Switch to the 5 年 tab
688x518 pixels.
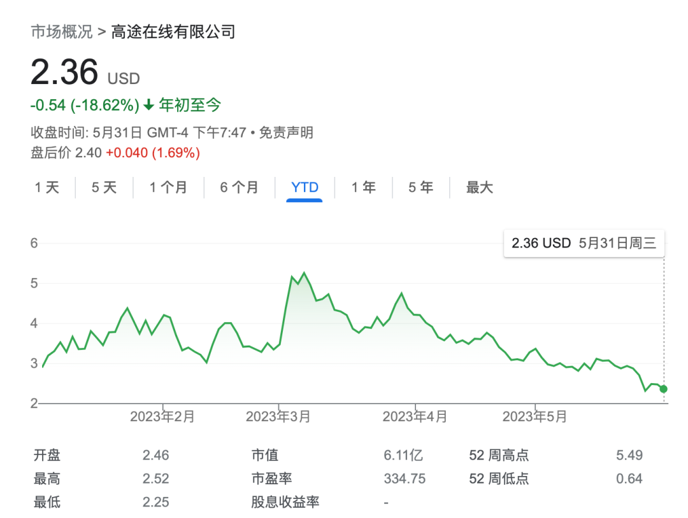(x=420, y=188)
